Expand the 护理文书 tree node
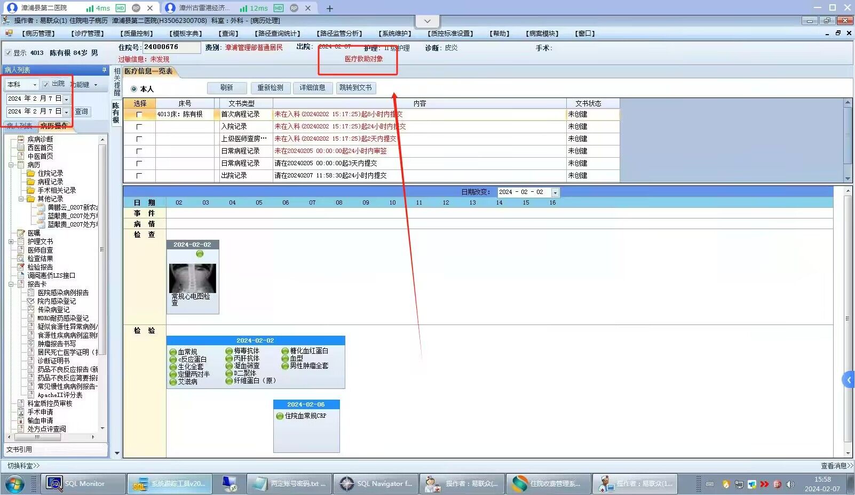The height and width of the screenshot is (495, 855). [11, 241]
